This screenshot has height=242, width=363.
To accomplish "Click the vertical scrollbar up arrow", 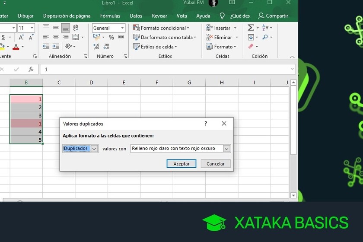I will (293, 83).
